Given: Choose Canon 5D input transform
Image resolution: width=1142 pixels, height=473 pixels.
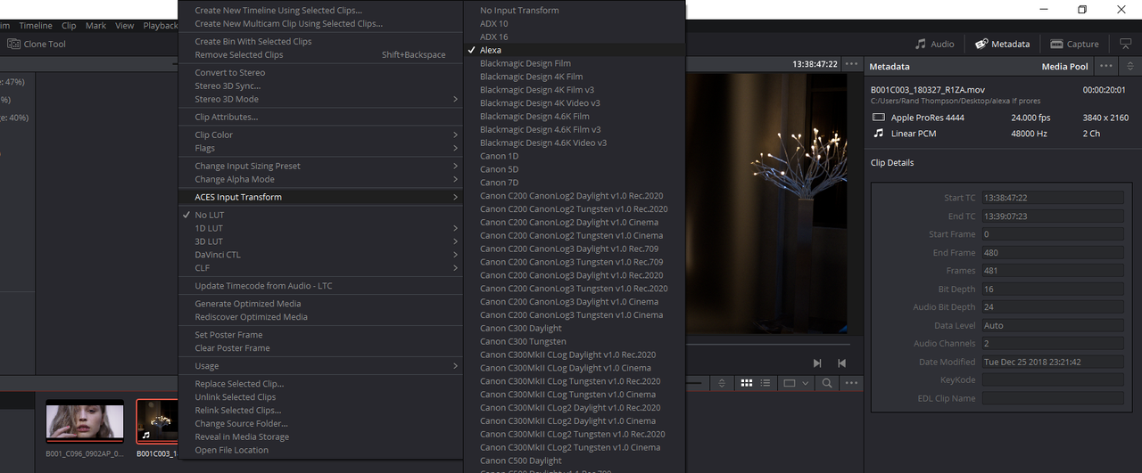Looking at the screenshot, I should point(575,169).
